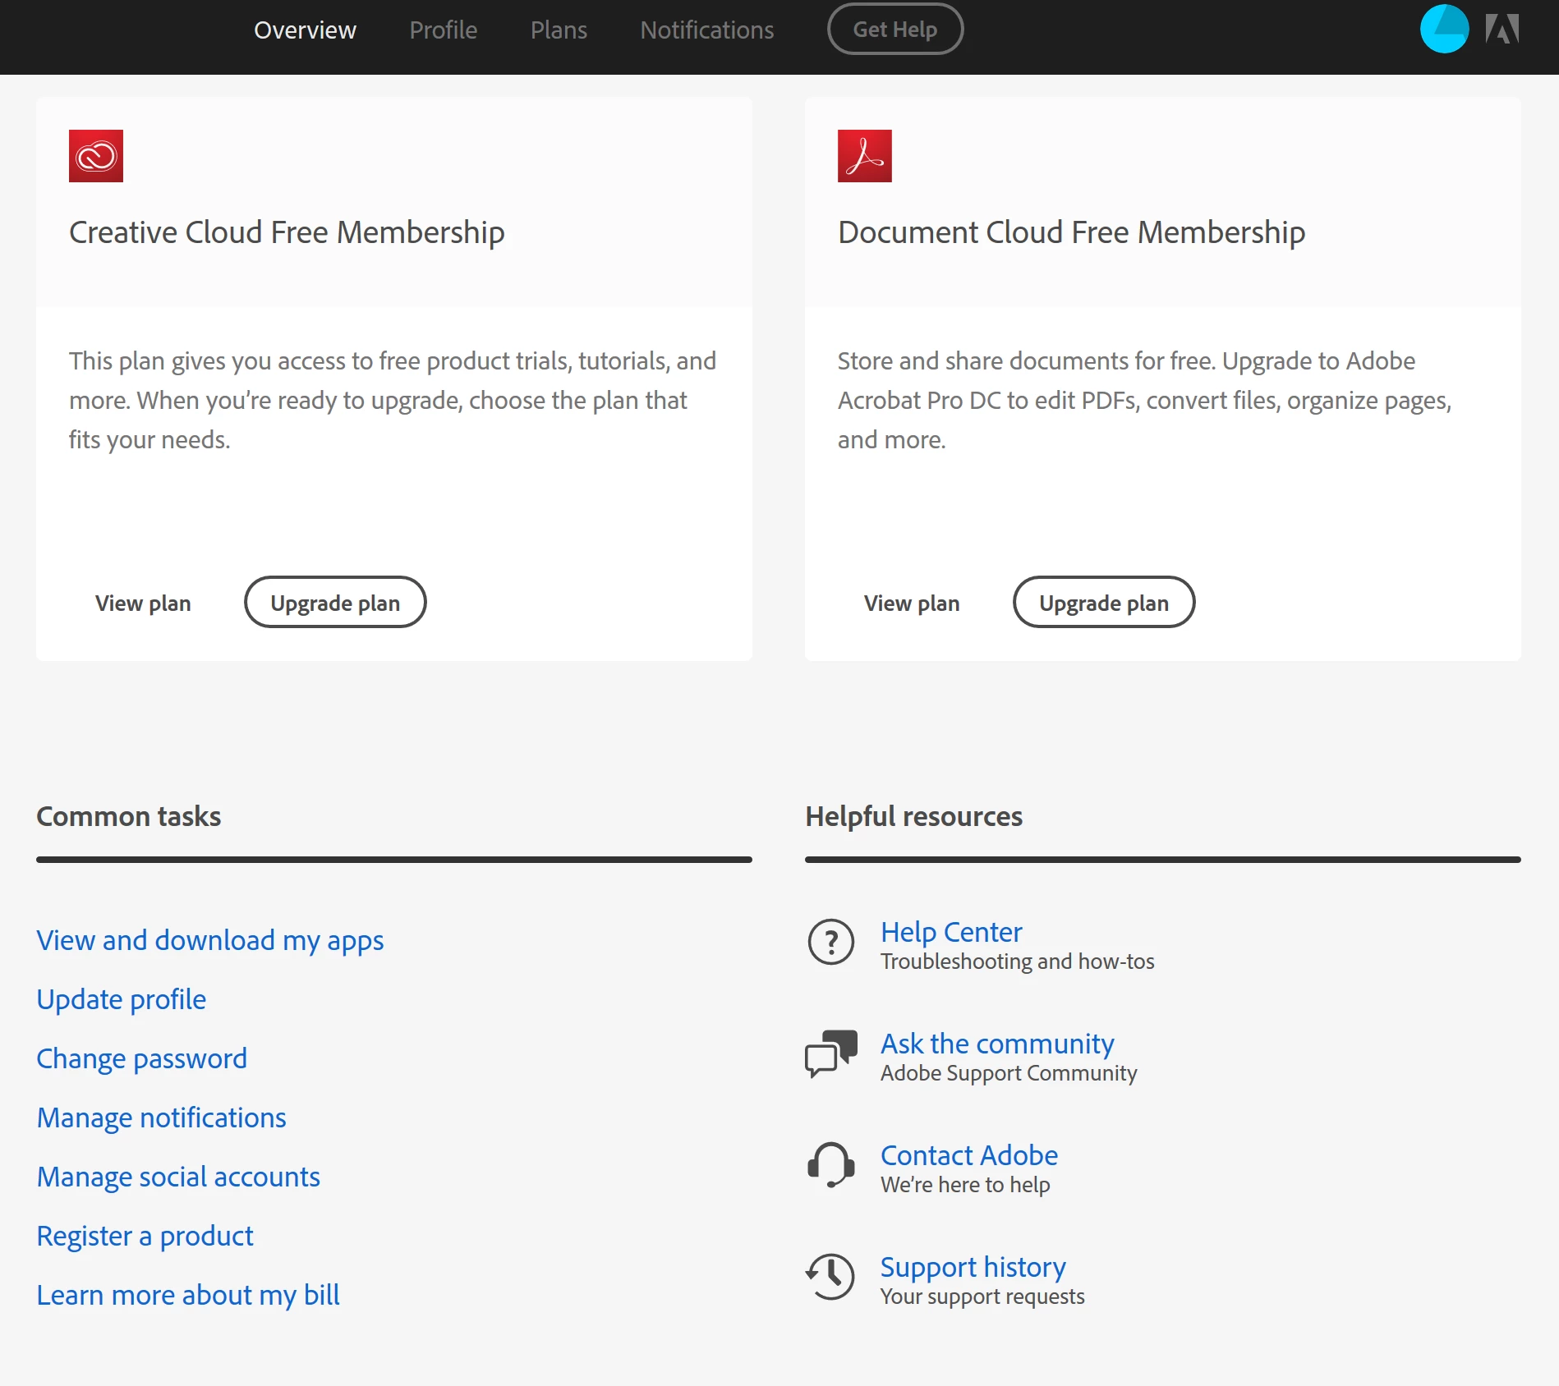
Task: Open the Support history link
Action: click(x=973, y=1267)
